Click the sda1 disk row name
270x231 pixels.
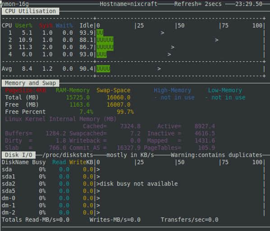(9, 177)
